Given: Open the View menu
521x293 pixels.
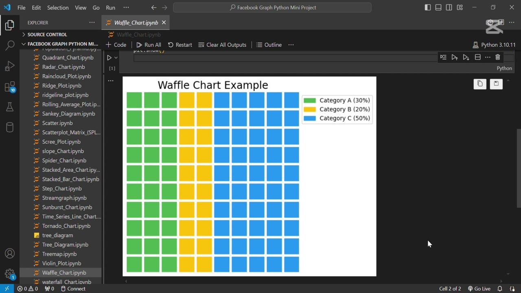Looking at the screenshot, I should click(81, 7).
